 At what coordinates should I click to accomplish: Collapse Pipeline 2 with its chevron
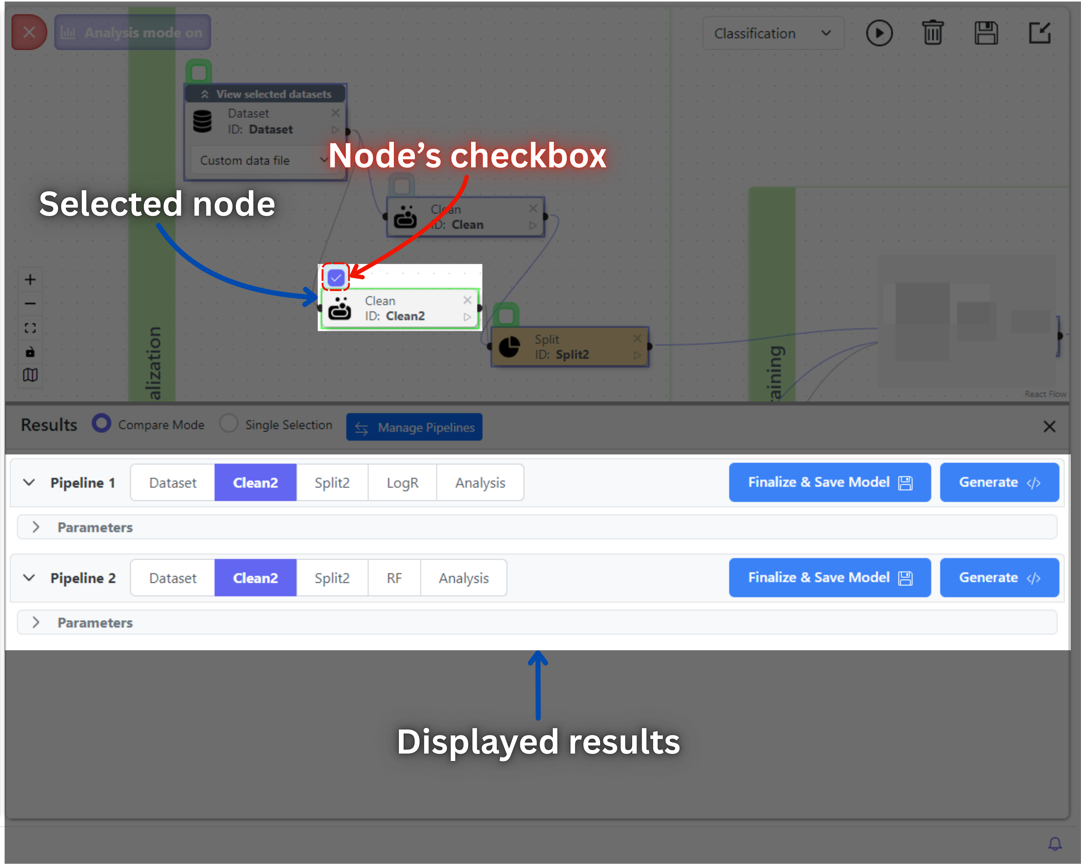[x=29, y=578]
